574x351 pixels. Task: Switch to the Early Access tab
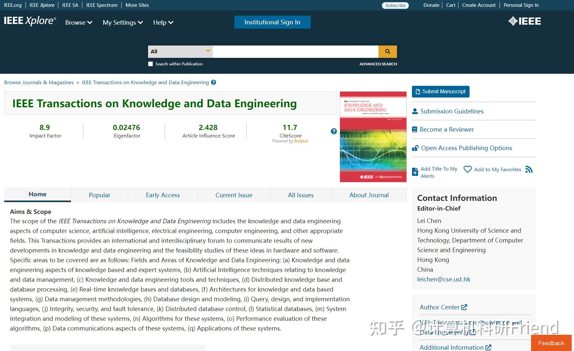click(163, 195)
